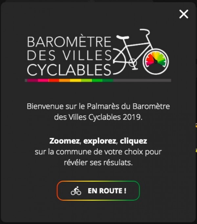Click the red segment of the rainbow bar
This screenshot has height=224, width=197.
54,80
